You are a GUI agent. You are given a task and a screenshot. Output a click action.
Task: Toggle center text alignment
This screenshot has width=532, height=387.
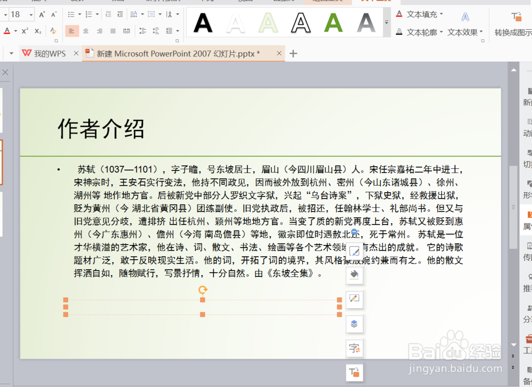point(85,30)
